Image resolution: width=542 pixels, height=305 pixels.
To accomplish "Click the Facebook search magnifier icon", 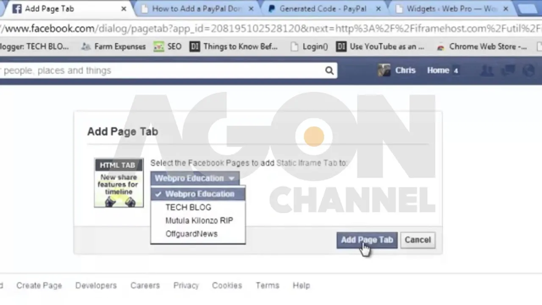I will tap(329, 71).
